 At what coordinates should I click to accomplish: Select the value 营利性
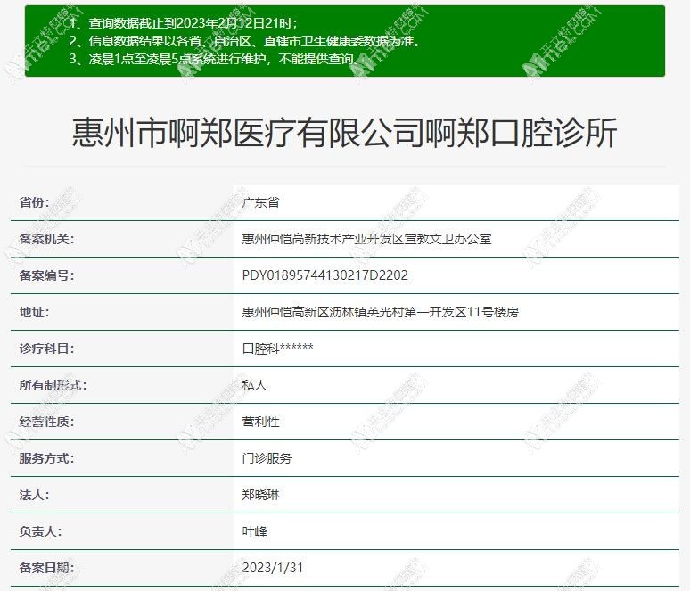click(x=260, y=422)
